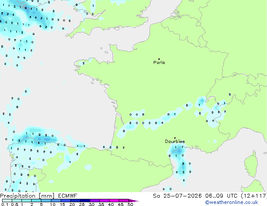Image resolution: width=267 pixels, height=206 pixels.
Task: Click the '45' legend scale label
Action: click(120, 204)
